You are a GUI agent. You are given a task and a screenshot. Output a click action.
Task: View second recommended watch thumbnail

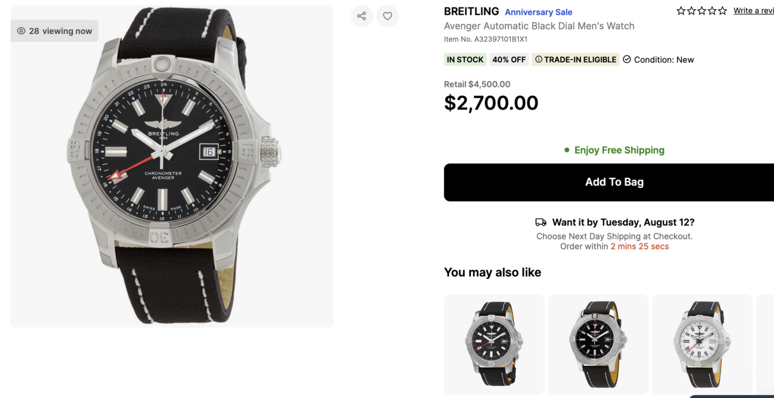point(598,344)
